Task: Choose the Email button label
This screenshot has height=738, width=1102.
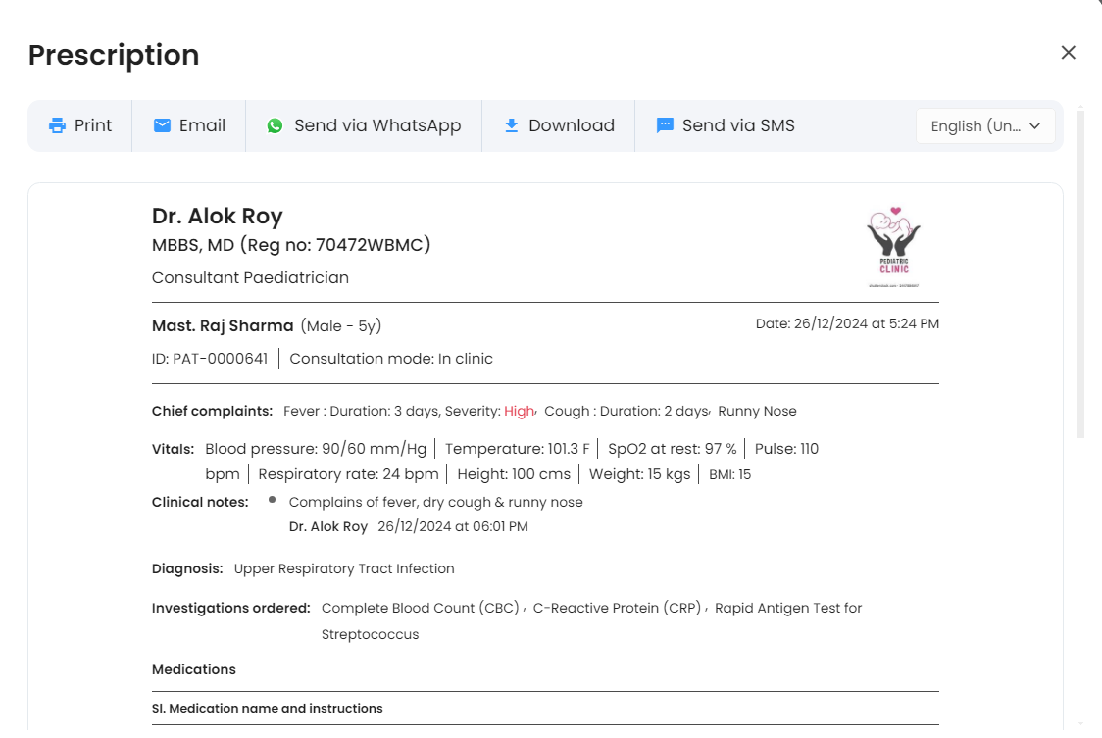Action: [x=202, y=125]
